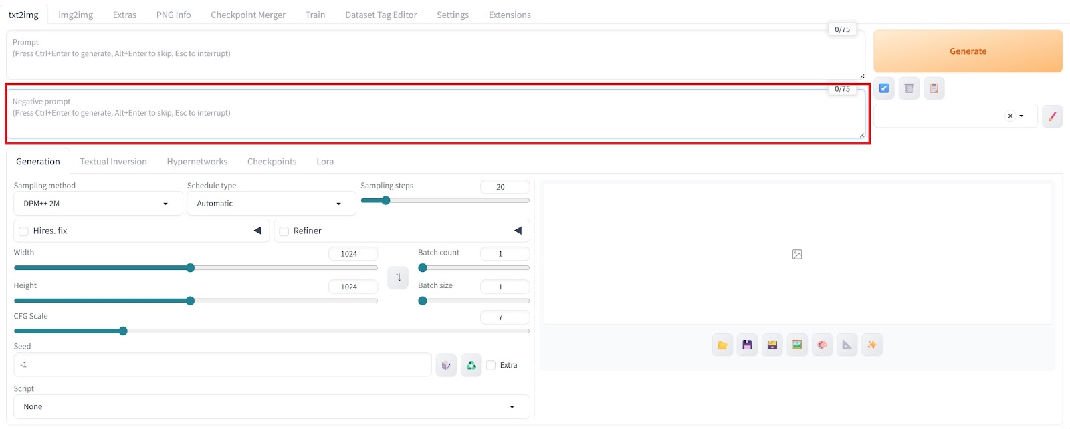Click the trash can to clear prompt

click(909, 88)
